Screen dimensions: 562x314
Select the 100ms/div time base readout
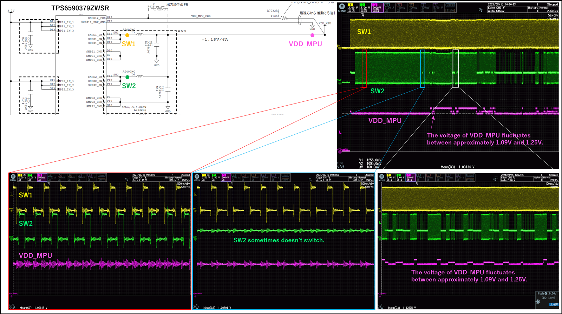coord(552,183)
